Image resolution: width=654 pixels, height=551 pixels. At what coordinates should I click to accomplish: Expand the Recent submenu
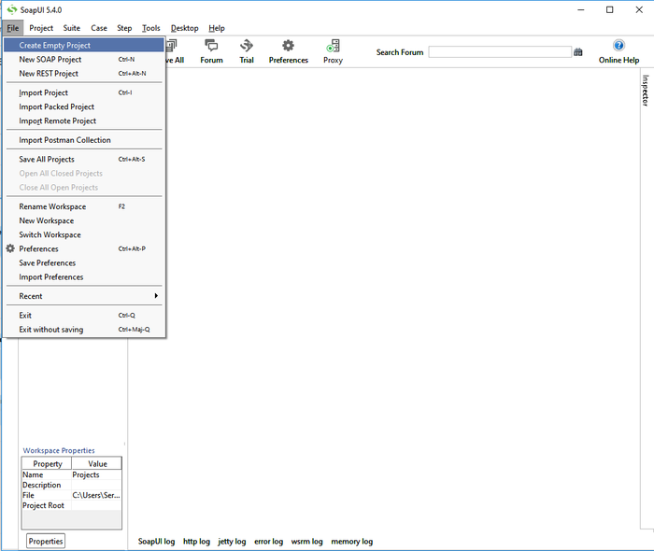(84, 296)
